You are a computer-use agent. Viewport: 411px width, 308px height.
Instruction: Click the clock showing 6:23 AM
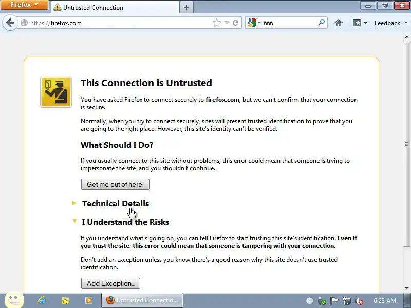(x=385, y=300)
